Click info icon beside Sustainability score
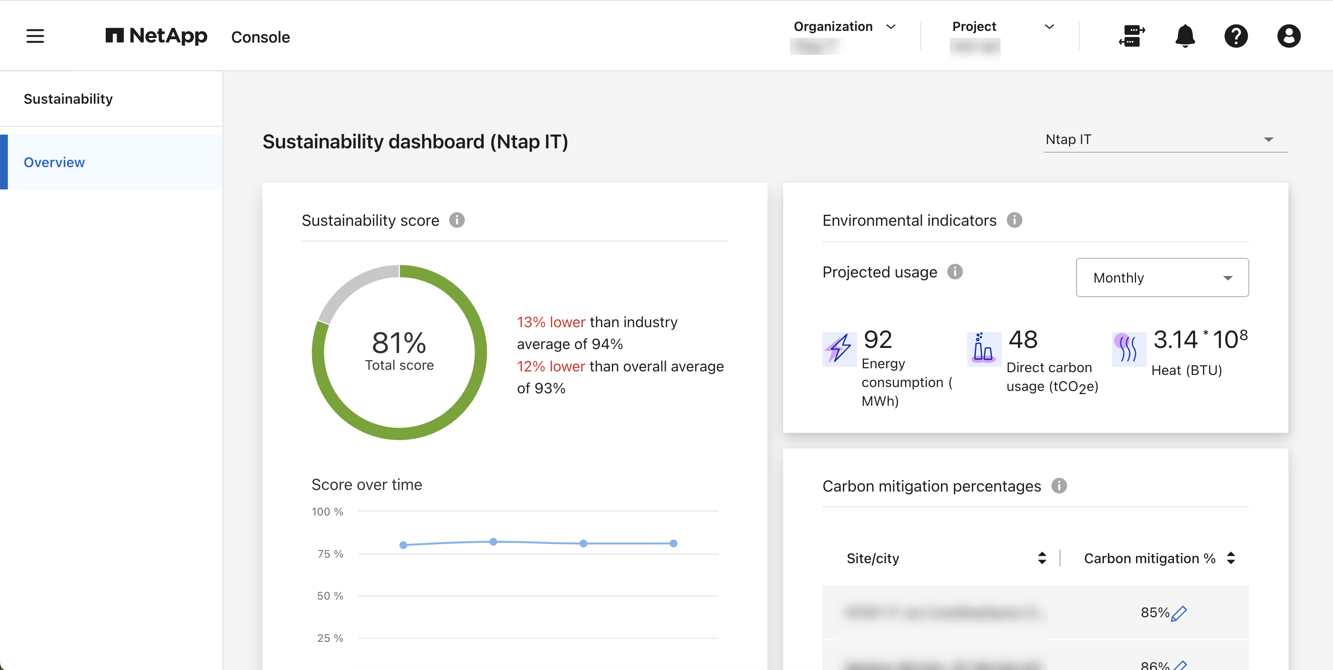The height and width of the screenshot is (670, 1333). [x=457, y=220]
